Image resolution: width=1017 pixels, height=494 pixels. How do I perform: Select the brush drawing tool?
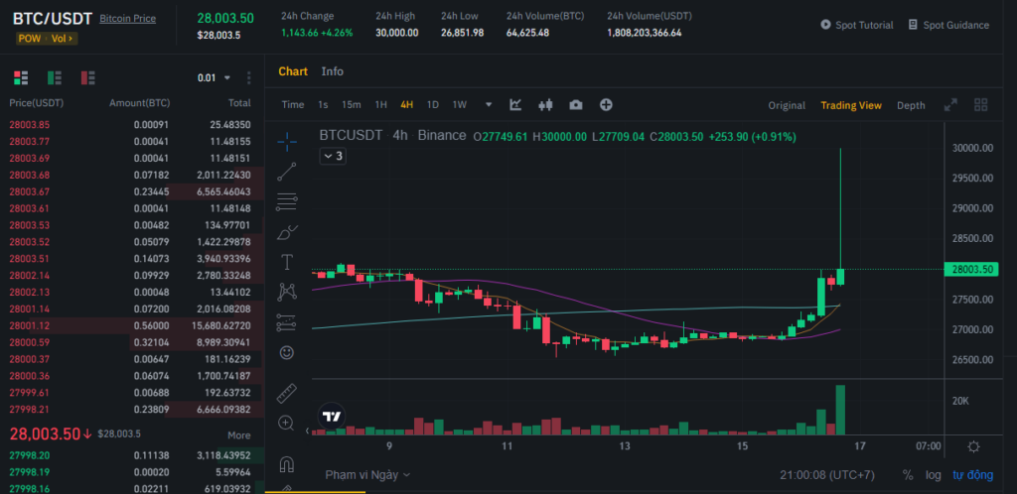click(287, 232)
